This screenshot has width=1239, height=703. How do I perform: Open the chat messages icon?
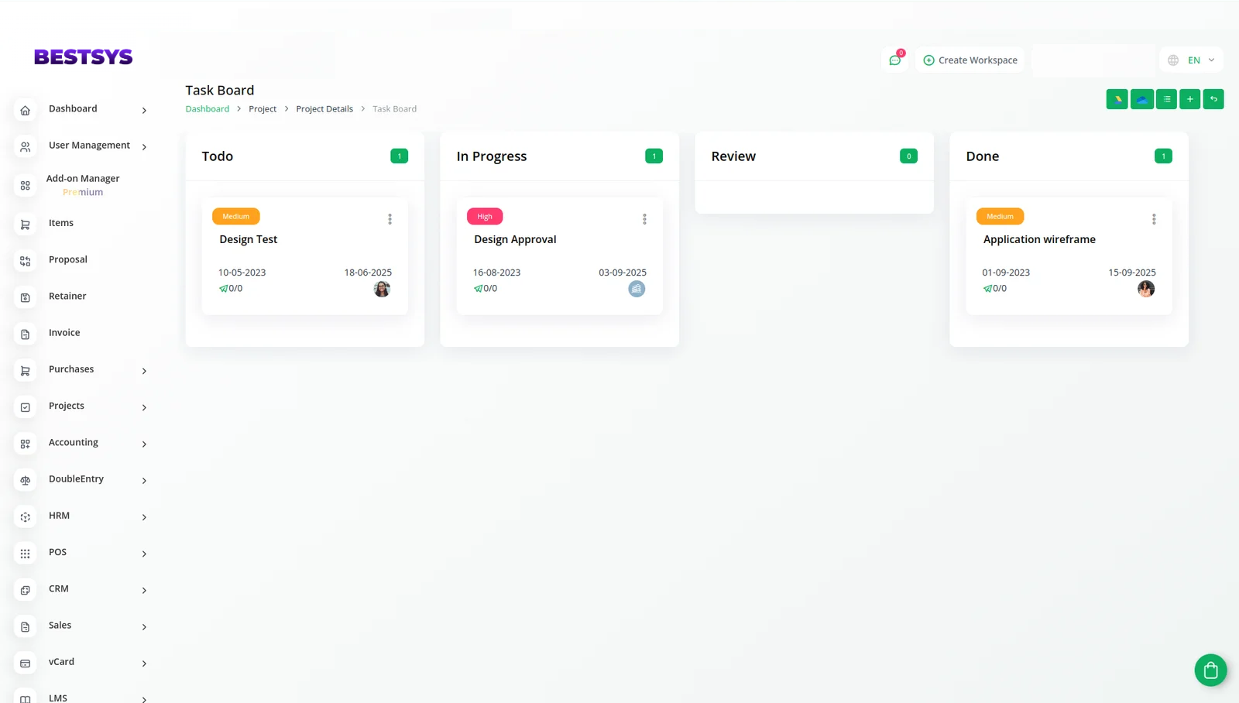[x=895, y=60]
